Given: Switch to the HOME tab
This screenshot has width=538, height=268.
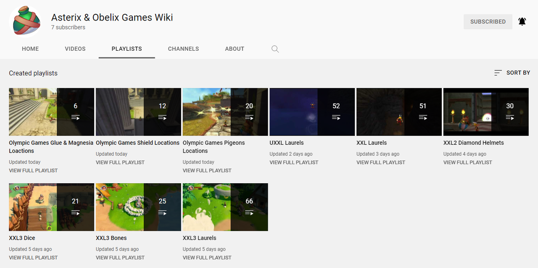Looking at the screenshot, I should [x=30, y=49].
